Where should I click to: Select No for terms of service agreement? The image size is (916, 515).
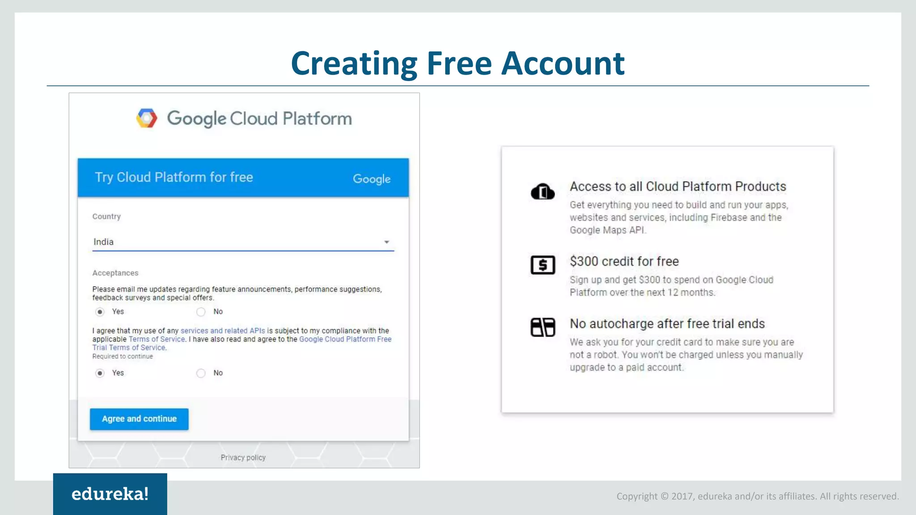tap(201, 373)
